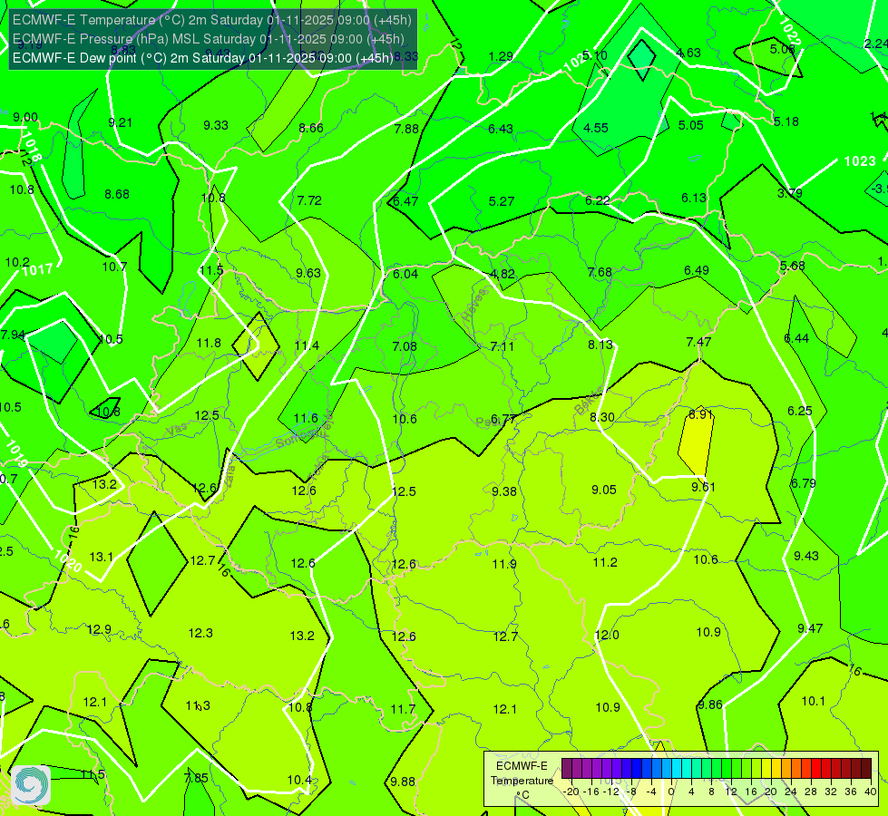Click the 11.6 dew point value
Viewport: 888px width, 816px height.
click(x=306, y=418)
